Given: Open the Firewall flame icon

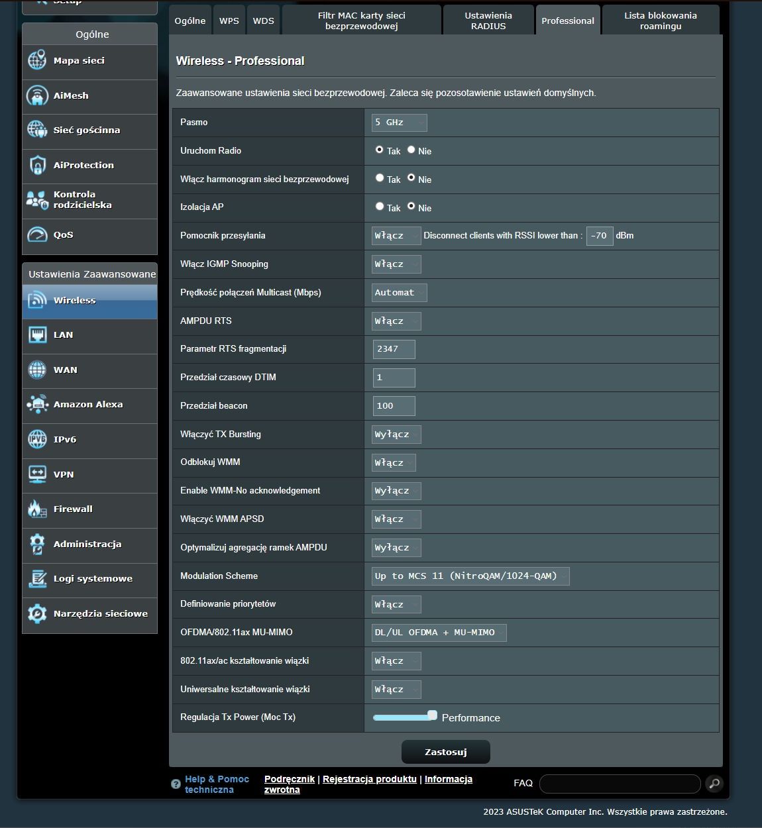Looking at the screenshot, I should pyautogui.click(x=37, y=509).
